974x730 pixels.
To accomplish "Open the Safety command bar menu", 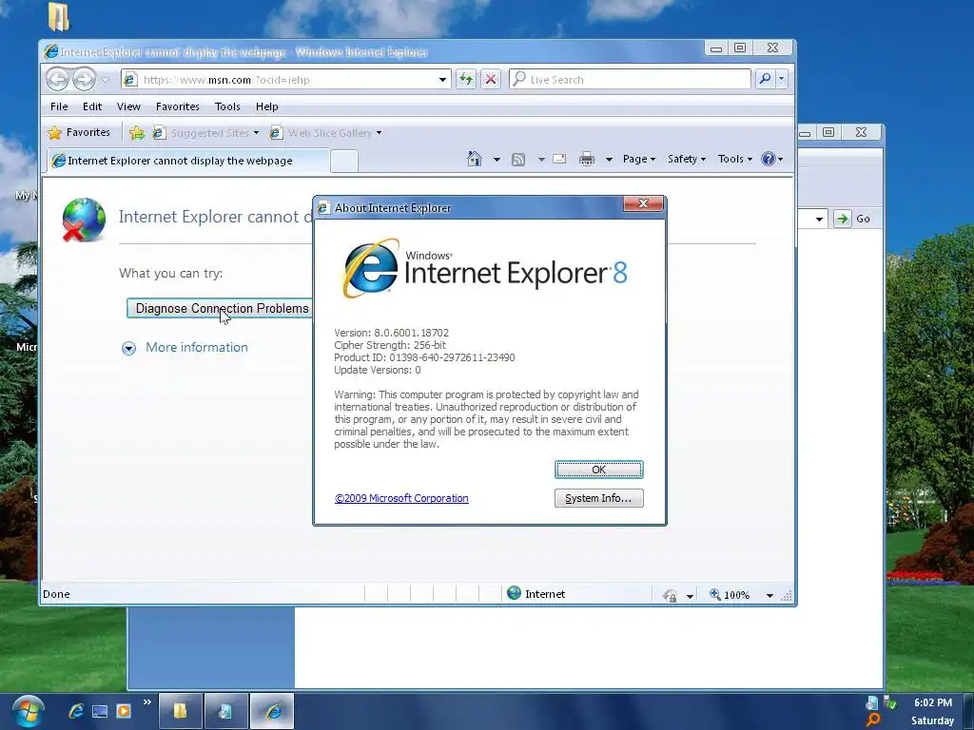I will pos(687,159).
